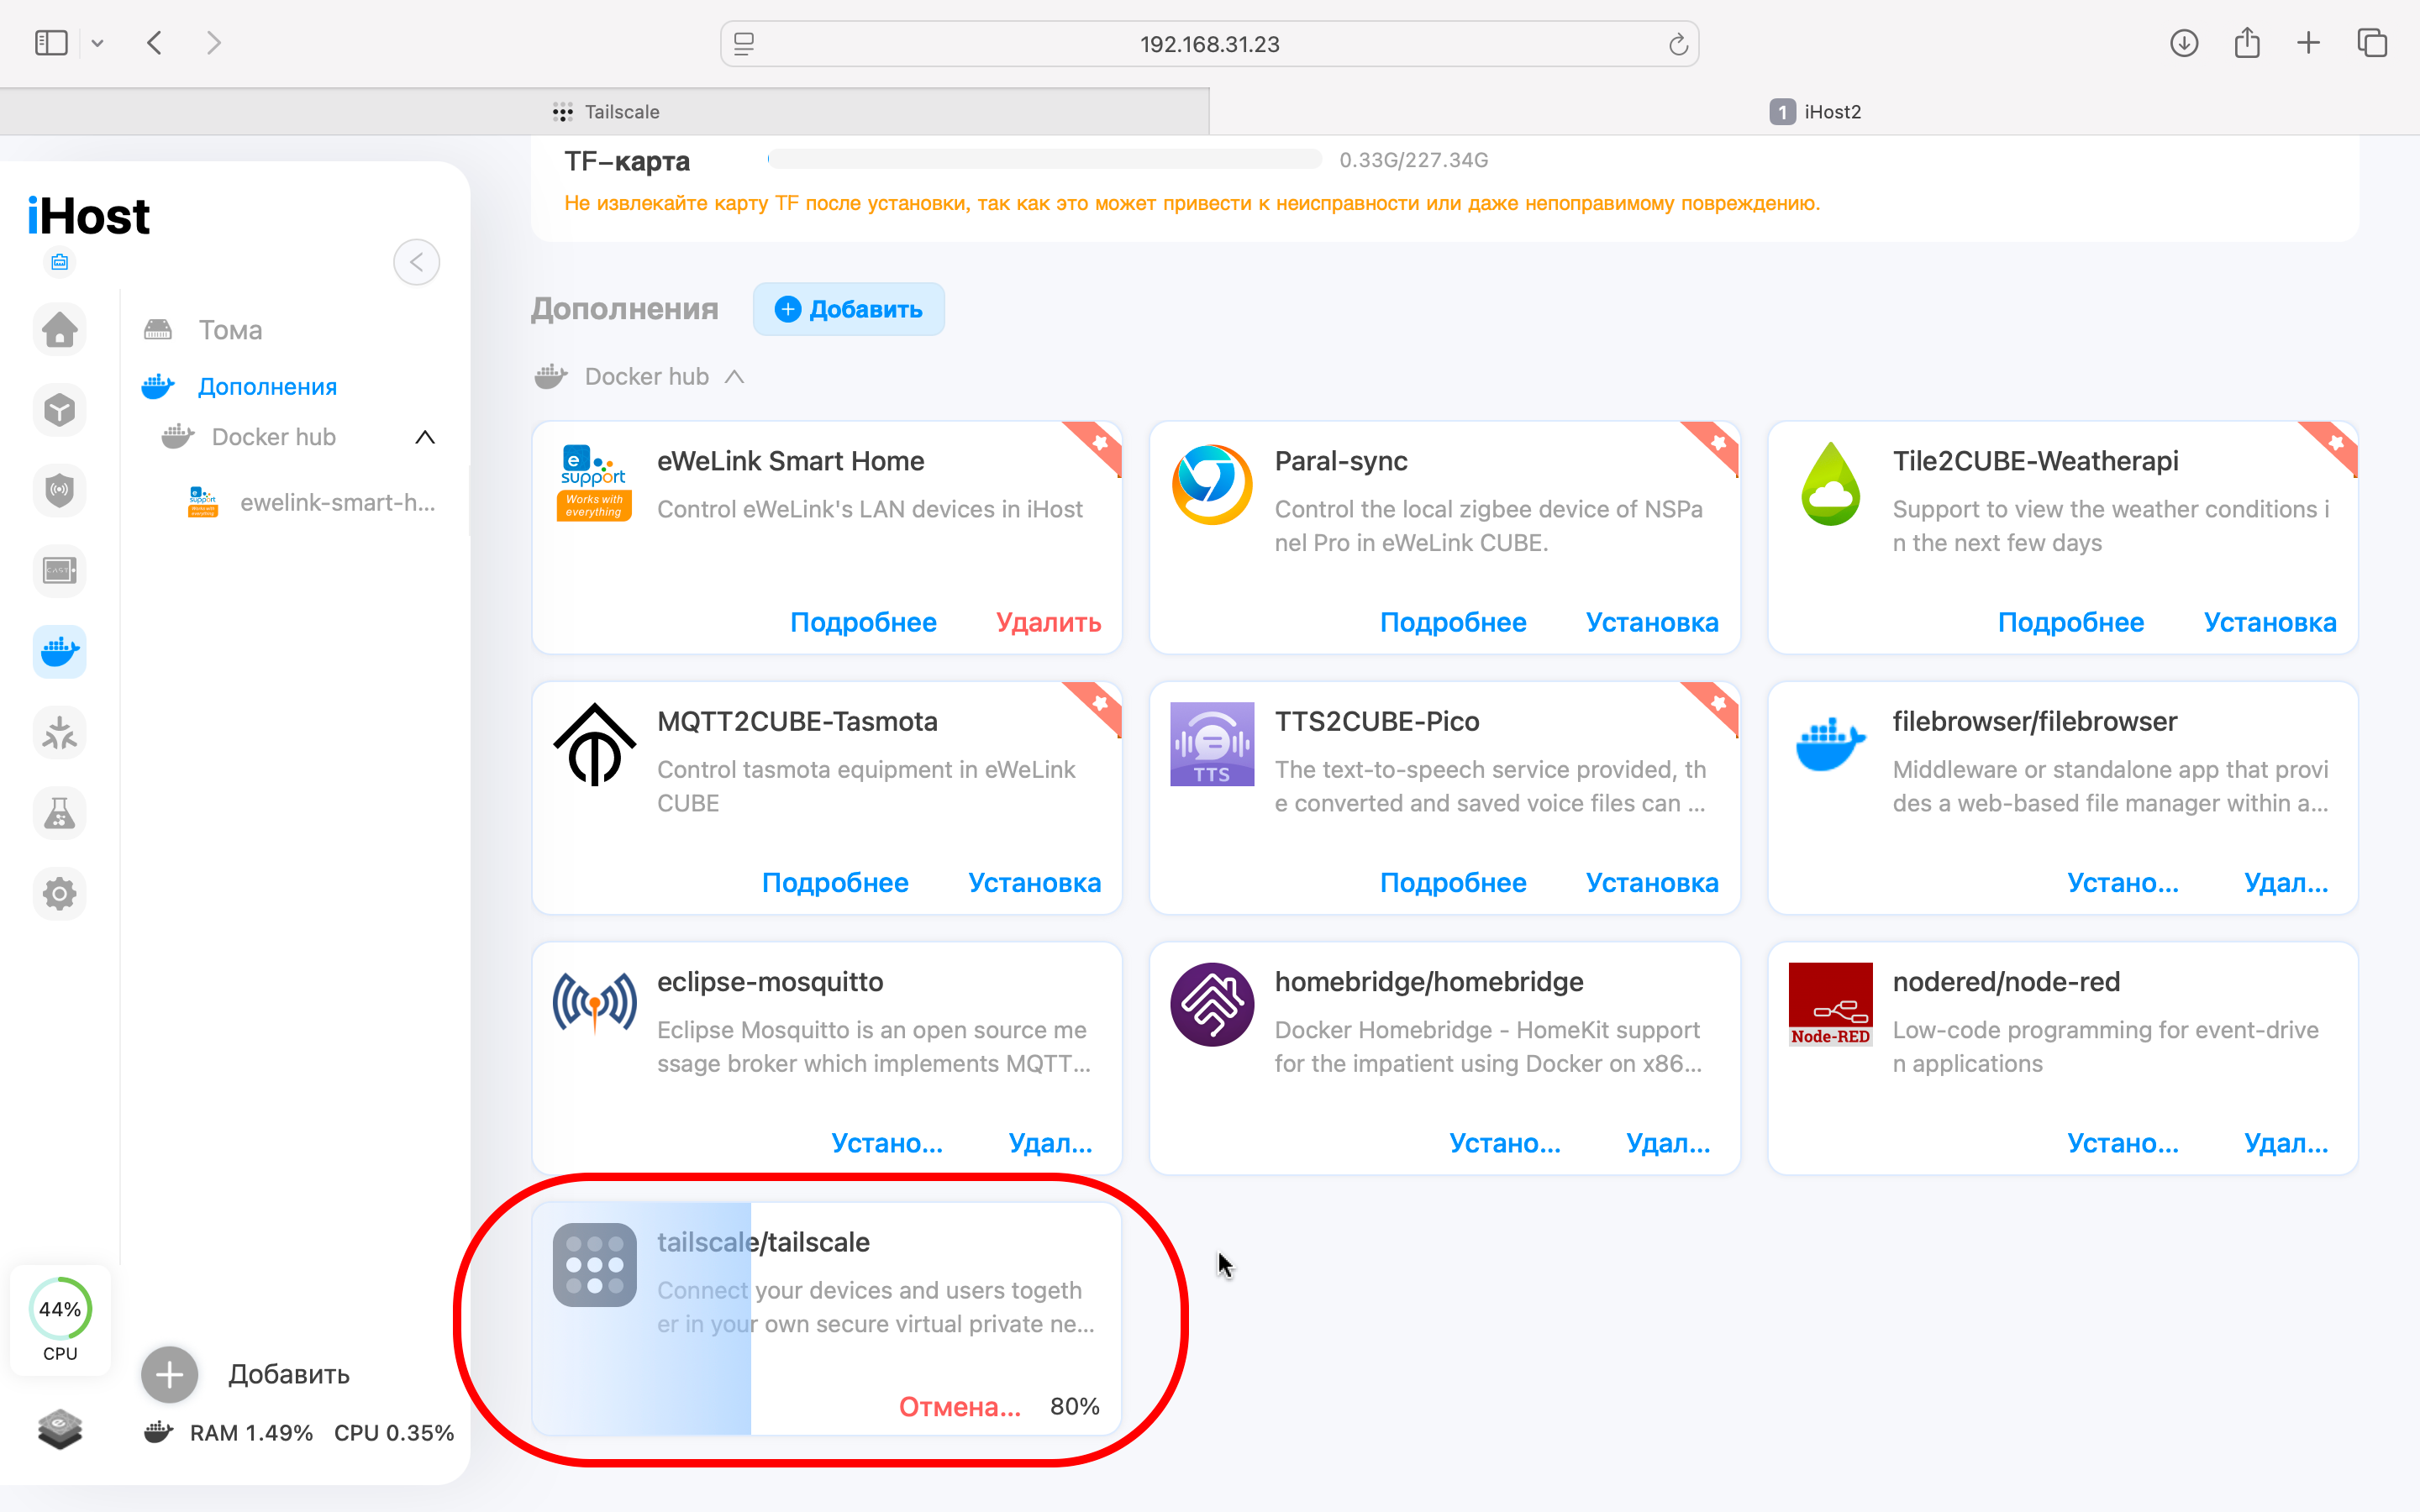Click Удал... on filebrowser card
Viewport: 2420px width, 1512px height.
tap(2286, 883)
